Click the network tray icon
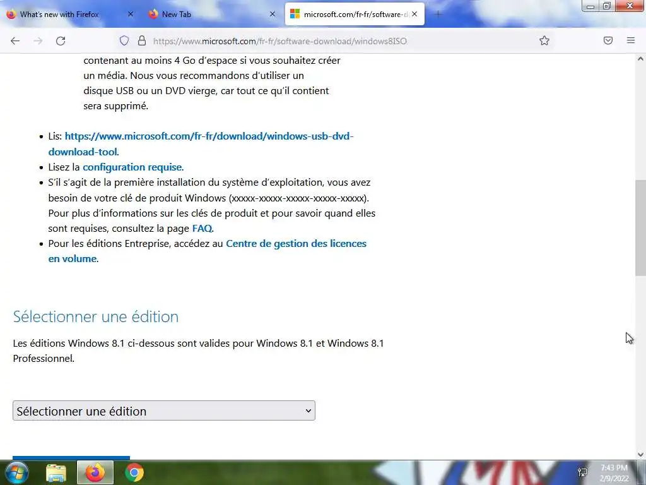 582,472
